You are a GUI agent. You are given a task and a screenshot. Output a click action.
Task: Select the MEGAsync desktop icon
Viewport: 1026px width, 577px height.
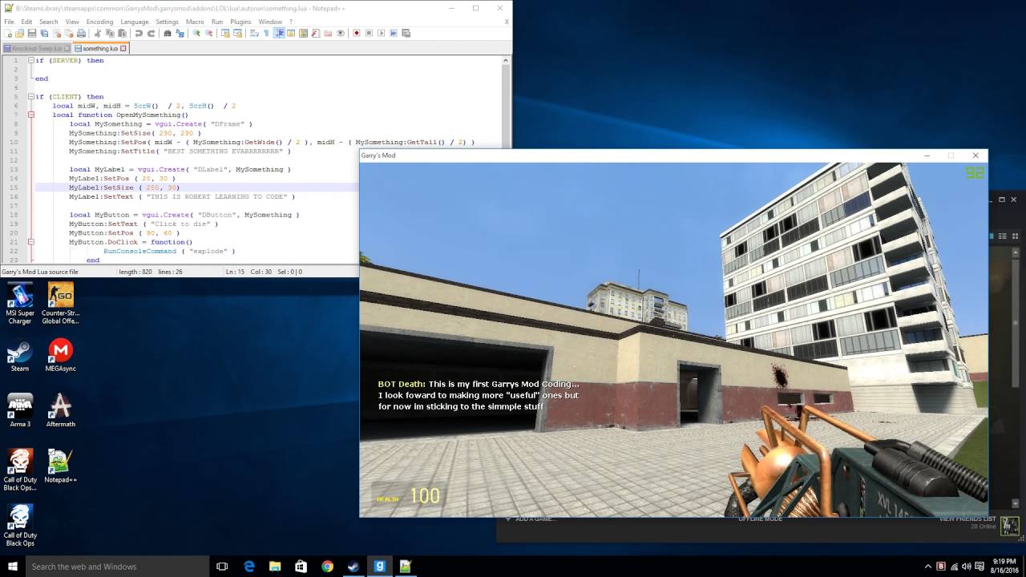point(61,357)
